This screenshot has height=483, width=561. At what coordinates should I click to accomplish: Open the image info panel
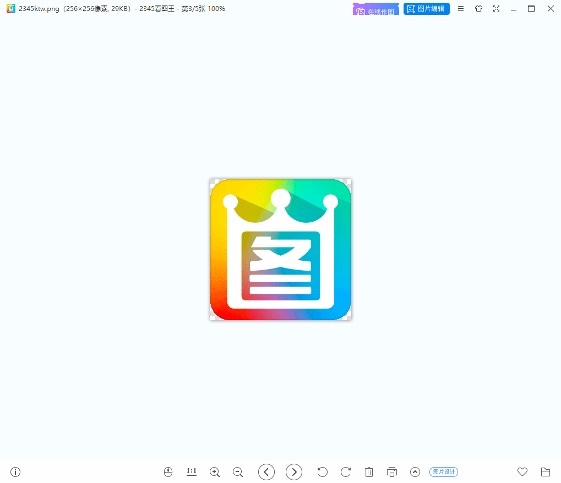coord(15,472)
